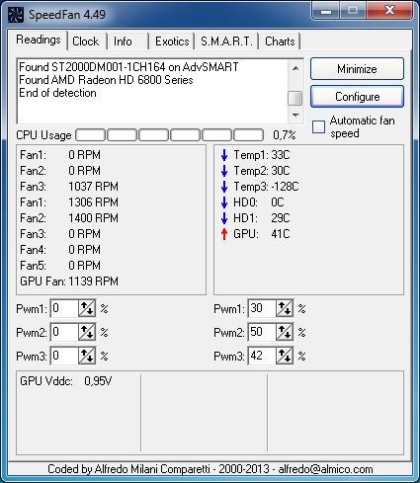Viewport: 420px width, 483px height.
Task: Click the 'Fan4: 0 RPM' reading
Action: [x=60, y=250]
